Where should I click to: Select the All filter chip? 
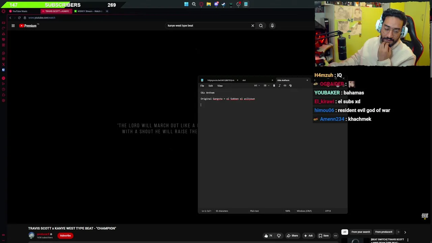pyautogui.click(x=345, y=232)
